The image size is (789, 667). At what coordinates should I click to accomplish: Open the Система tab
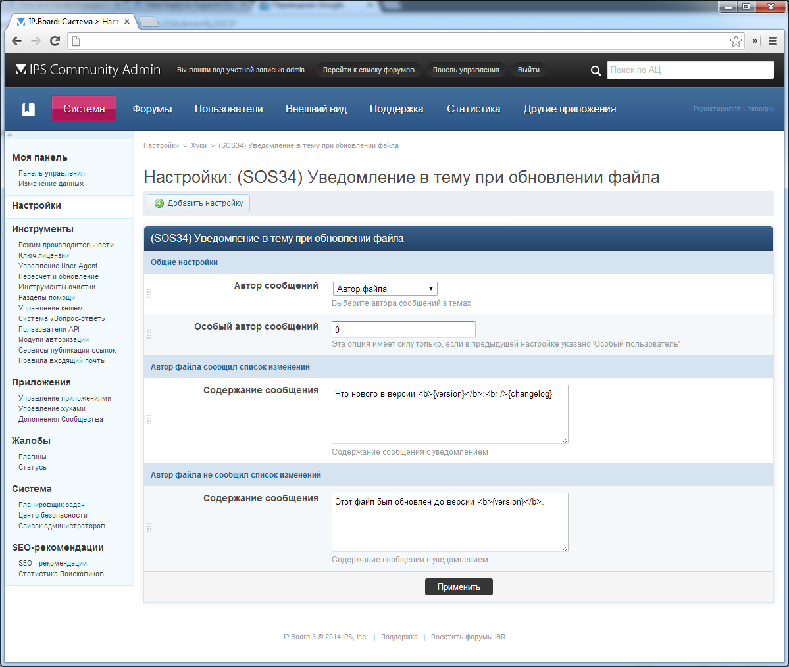(x=84, y=109)
